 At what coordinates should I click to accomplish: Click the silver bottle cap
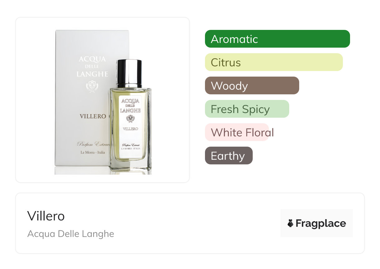point(129,73)
